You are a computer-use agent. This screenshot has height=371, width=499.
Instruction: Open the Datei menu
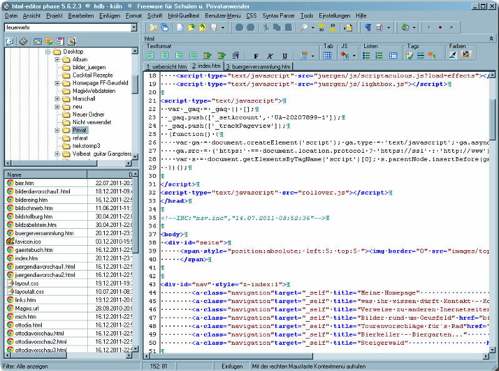11,16
